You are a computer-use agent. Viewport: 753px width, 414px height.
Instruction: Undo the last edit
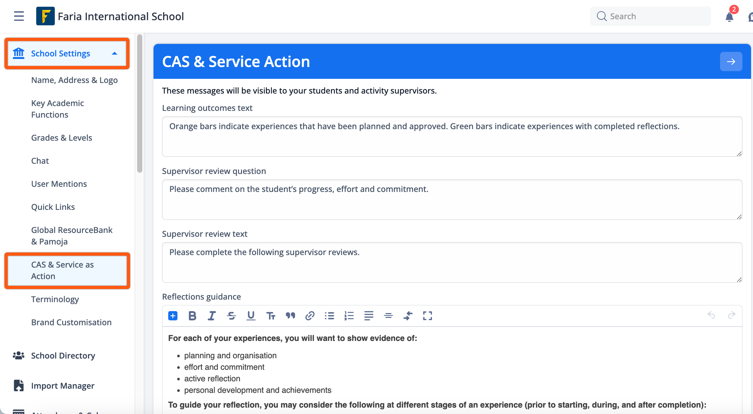[x=711, y=315]
